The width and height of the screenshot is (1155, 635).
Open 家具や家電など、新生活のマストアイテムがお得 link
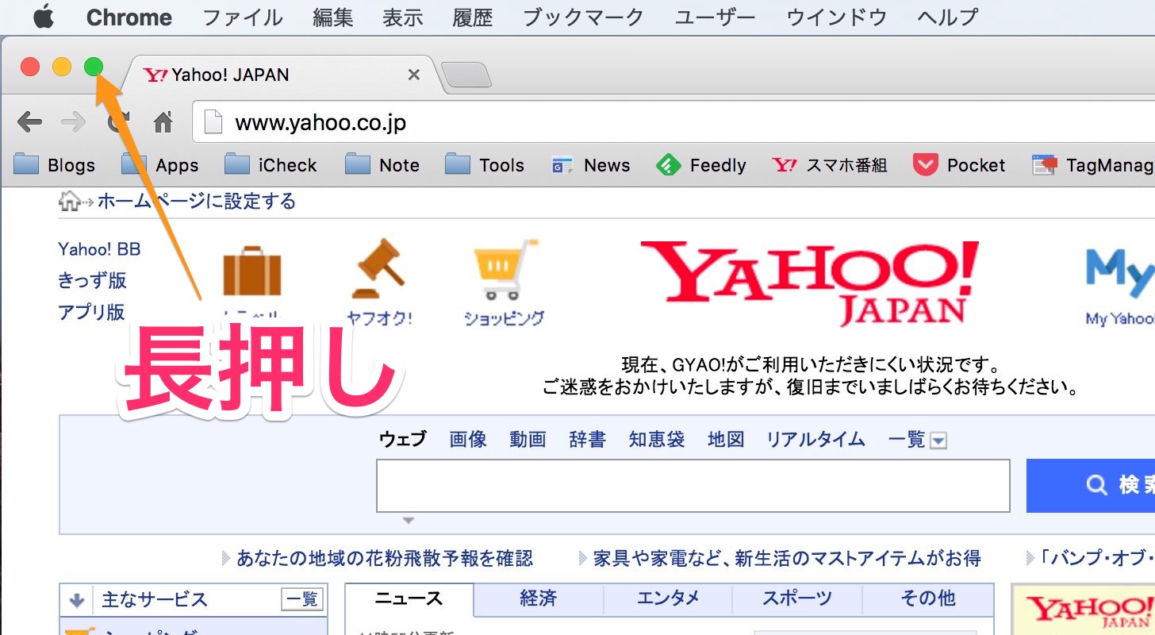(x=787, y=559)
